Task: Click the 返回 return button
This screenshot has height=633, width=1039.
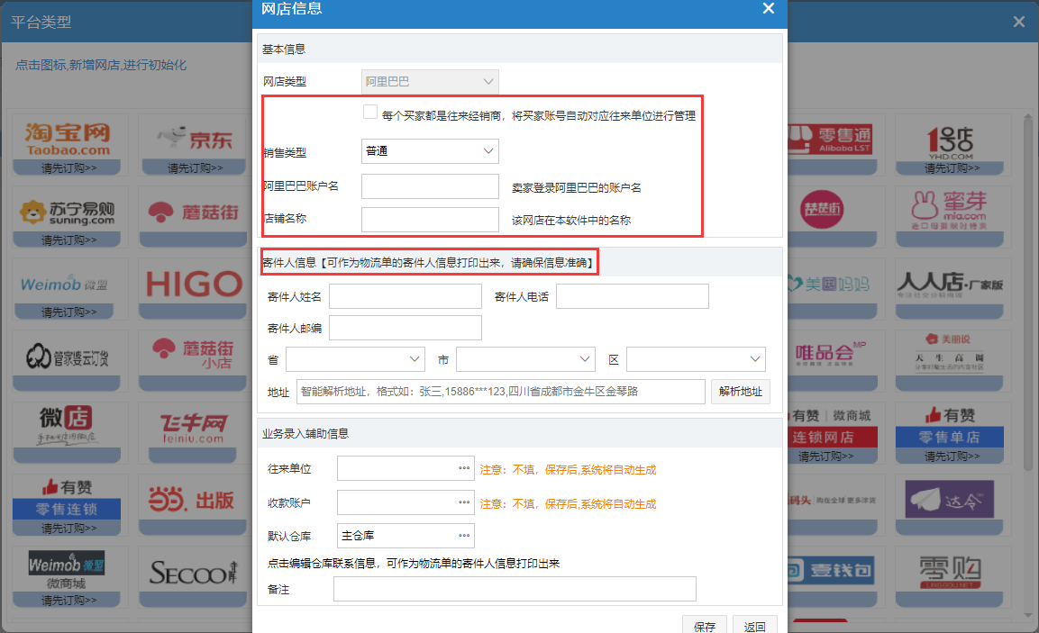Action: [755, 625]
